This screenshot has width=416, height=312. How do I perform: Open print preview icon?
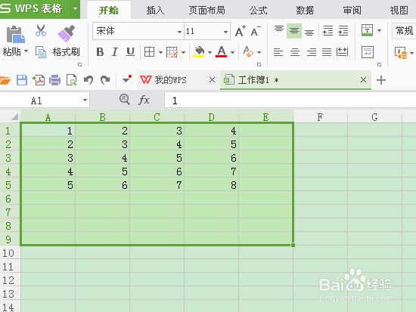[x=71, y=80]
